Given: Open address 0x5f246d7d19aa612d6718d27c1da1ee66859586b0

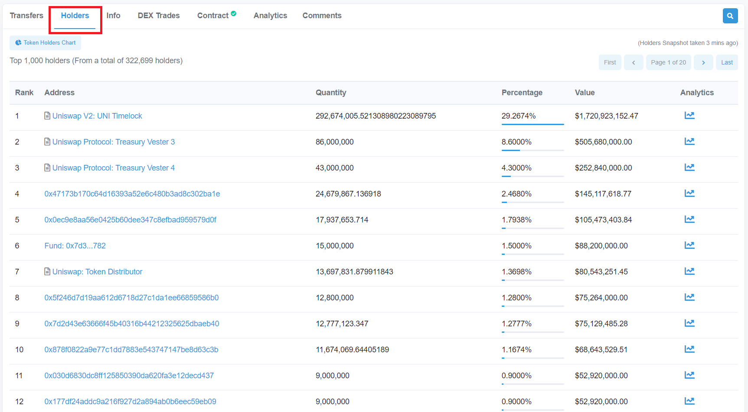Looking at the screenshot, I should (131, 298).
